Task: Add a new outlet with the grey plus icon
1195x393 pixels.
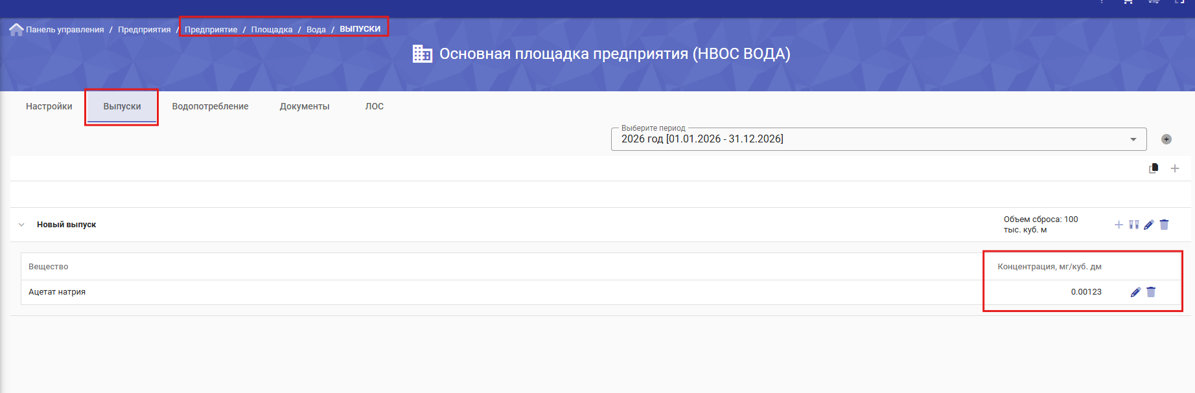Action: [x=1175, y=168]
